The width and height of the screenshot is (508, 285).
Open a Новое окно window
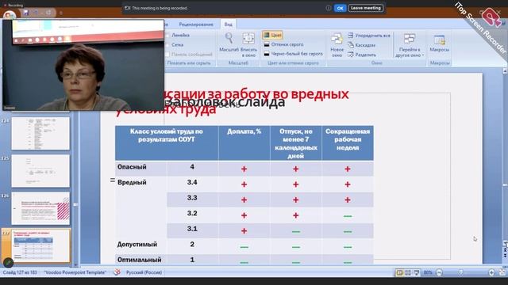337,44
